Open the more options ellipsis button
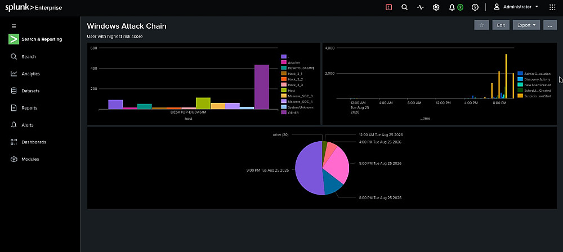The height and width of the screenshot is (252, 563). [x=549, y=25]
